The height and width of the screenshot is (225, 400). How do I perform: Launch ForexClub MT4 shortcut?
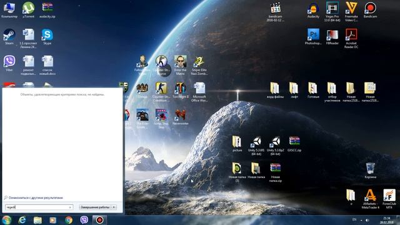(x=389, y=199)
